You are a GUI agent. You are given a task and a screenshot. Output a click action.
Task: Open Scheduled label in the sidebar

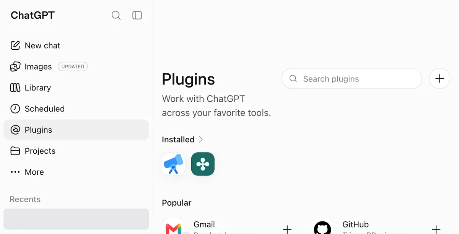click(x=45, y=109)
